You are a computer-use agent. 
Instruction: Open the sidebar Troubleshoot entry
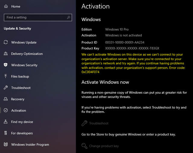coord(21,88)
